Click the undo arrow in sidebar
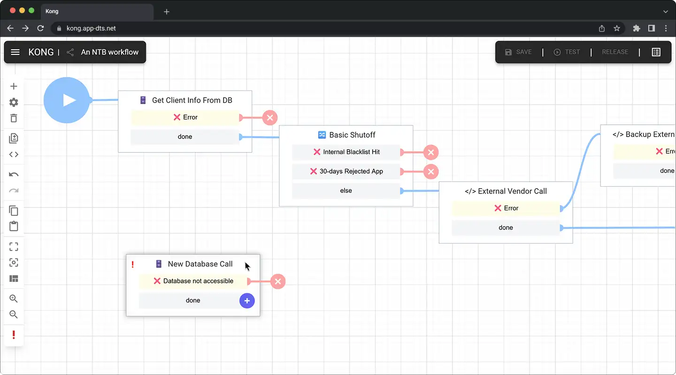Screen dimensions: 676x375 [14, 175]
